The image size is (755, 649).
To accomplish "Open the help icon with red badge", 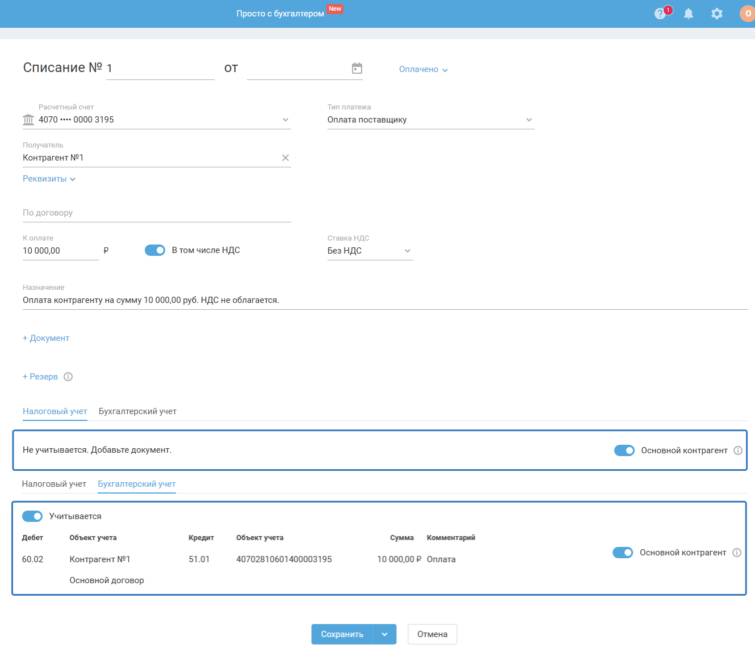I will click(x=660, y=14).
